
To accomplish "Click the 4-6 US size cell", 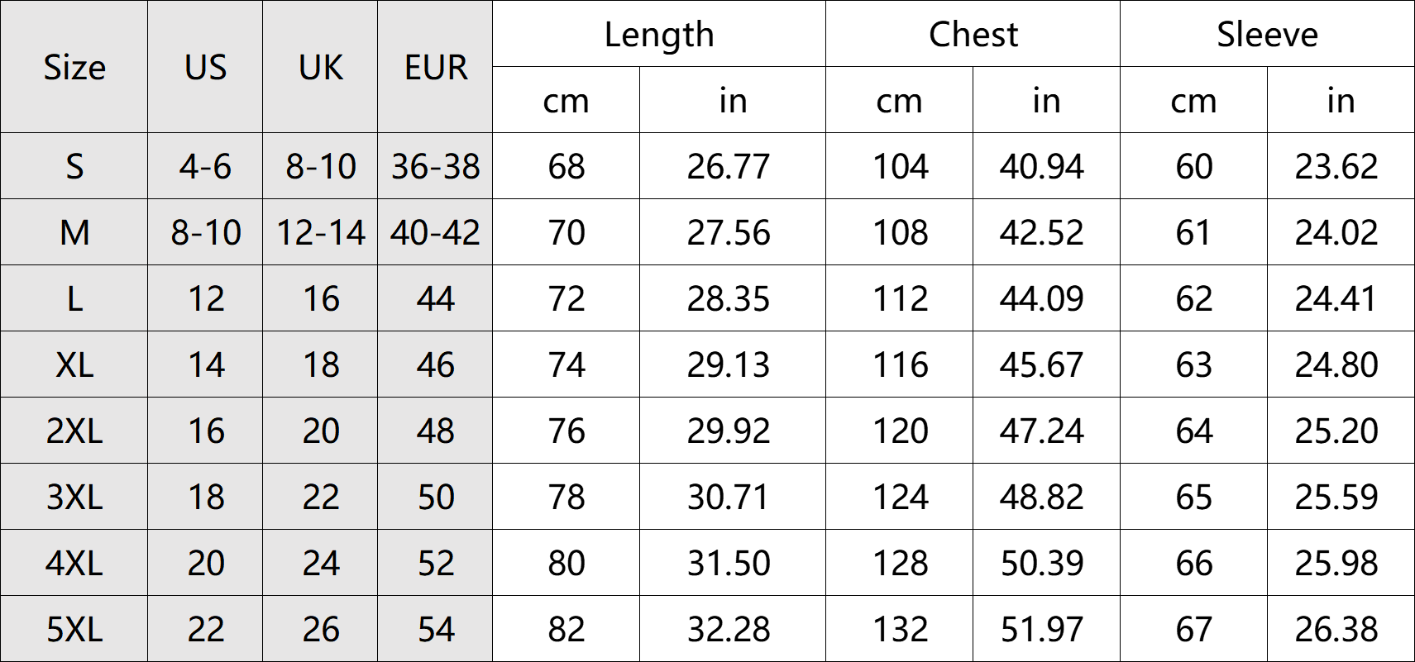I will coord(205,167).
